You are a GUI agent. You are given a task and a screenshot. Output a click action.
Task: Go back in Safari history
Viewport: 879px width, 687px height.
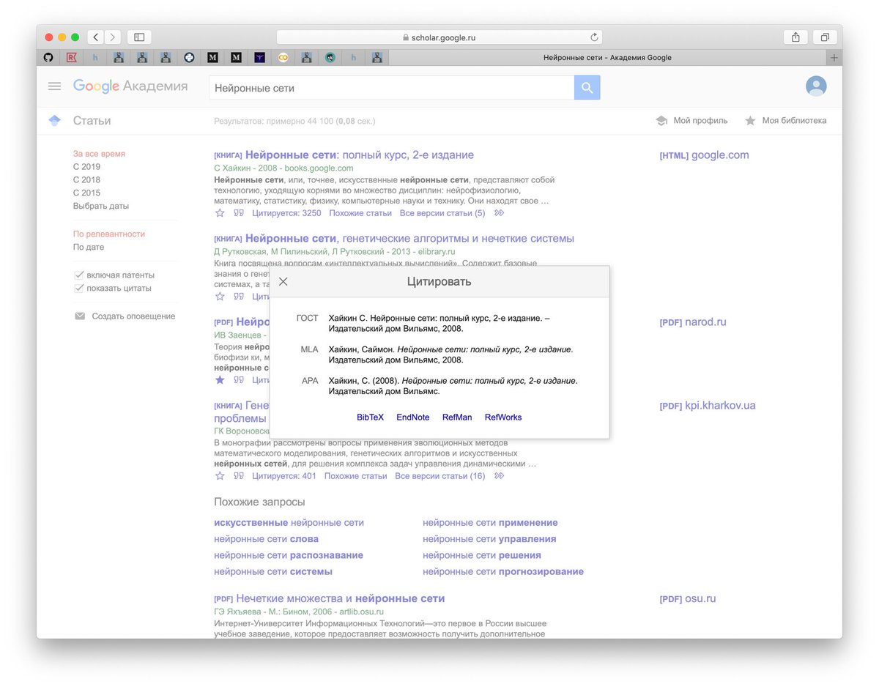click(x=95, y=37)
